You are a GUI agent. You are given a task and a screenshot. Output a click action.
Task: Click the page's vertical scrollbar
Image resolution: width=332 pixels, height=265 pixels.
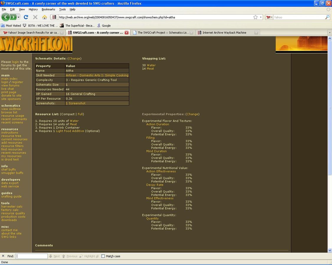pos(330,141)
